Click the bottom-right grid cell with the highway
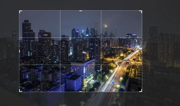 pyautogui.click(x=121, y=78)
